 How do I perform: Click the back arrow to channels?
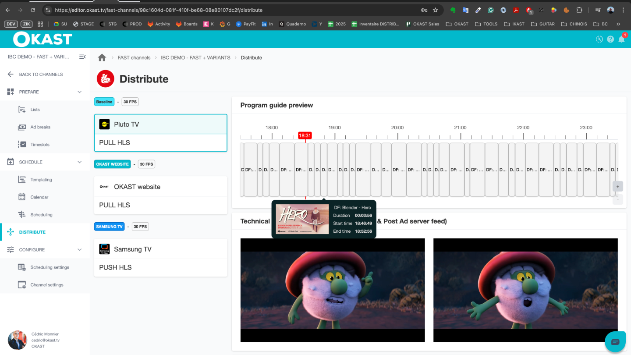(11, 75)
